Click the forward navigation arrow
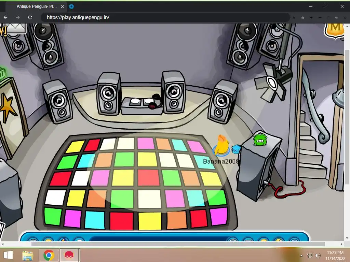 point(18,17)
